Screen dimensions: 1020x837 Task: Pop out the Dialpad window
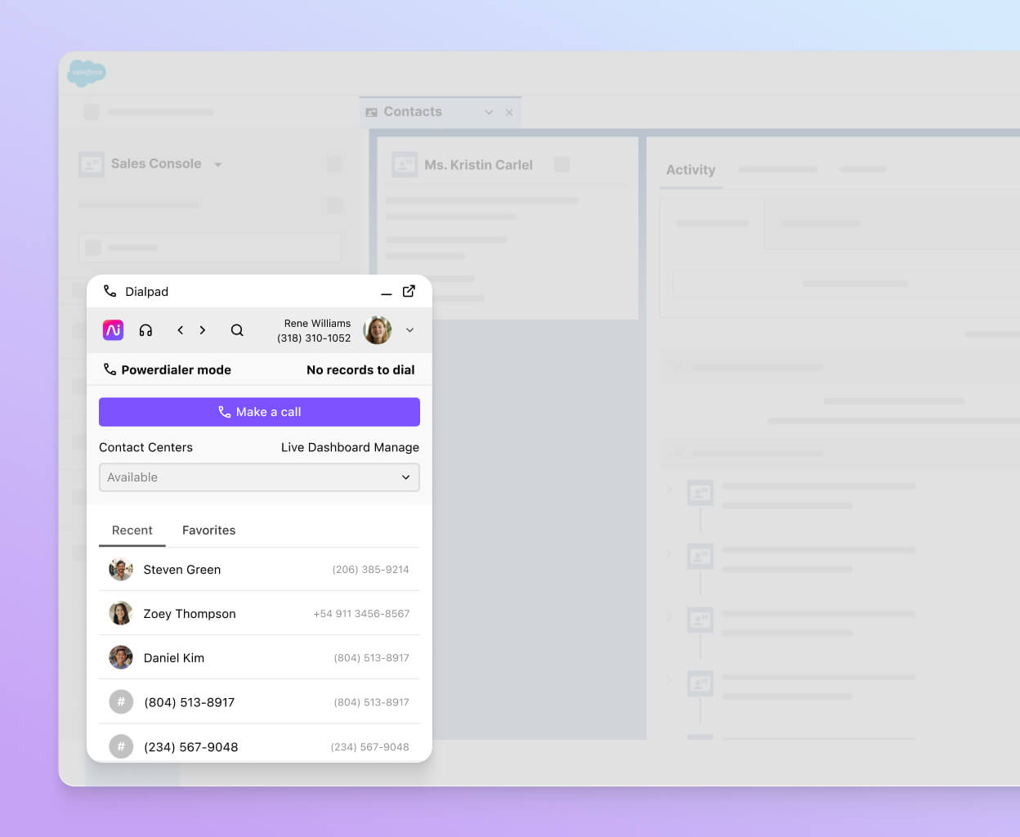pyautogui.click(x=409, y=291)
